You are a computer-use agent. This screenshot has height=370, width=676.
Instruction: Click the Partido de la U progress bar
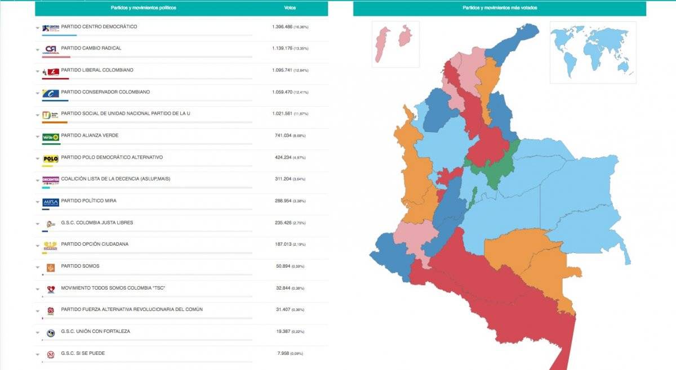(x=147, y=122)
